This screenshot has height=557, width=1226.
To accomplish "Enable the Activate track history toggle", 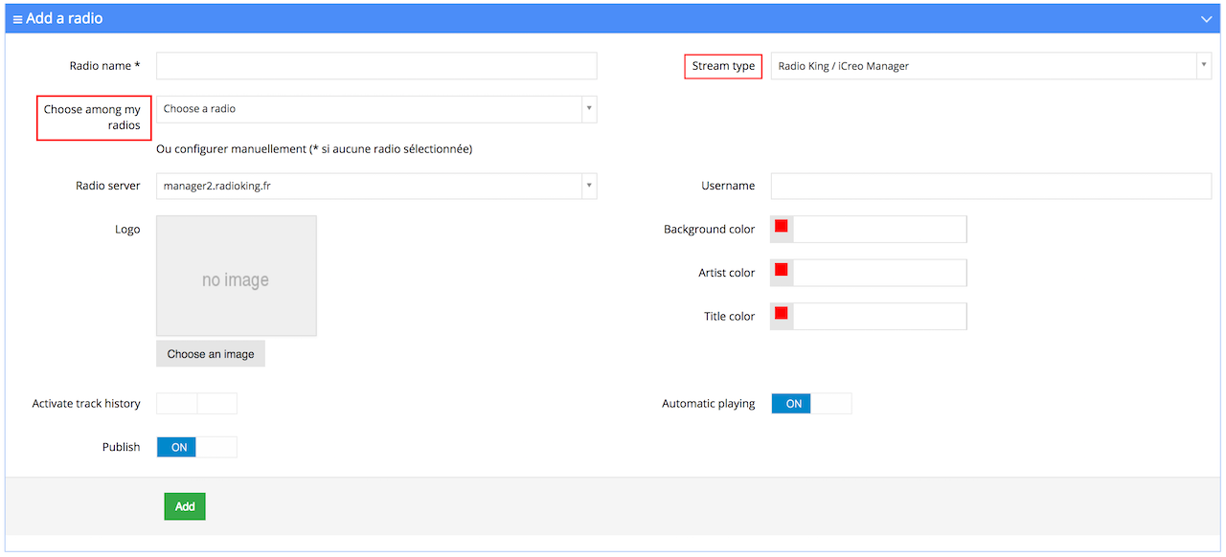I will pos(196,404).
